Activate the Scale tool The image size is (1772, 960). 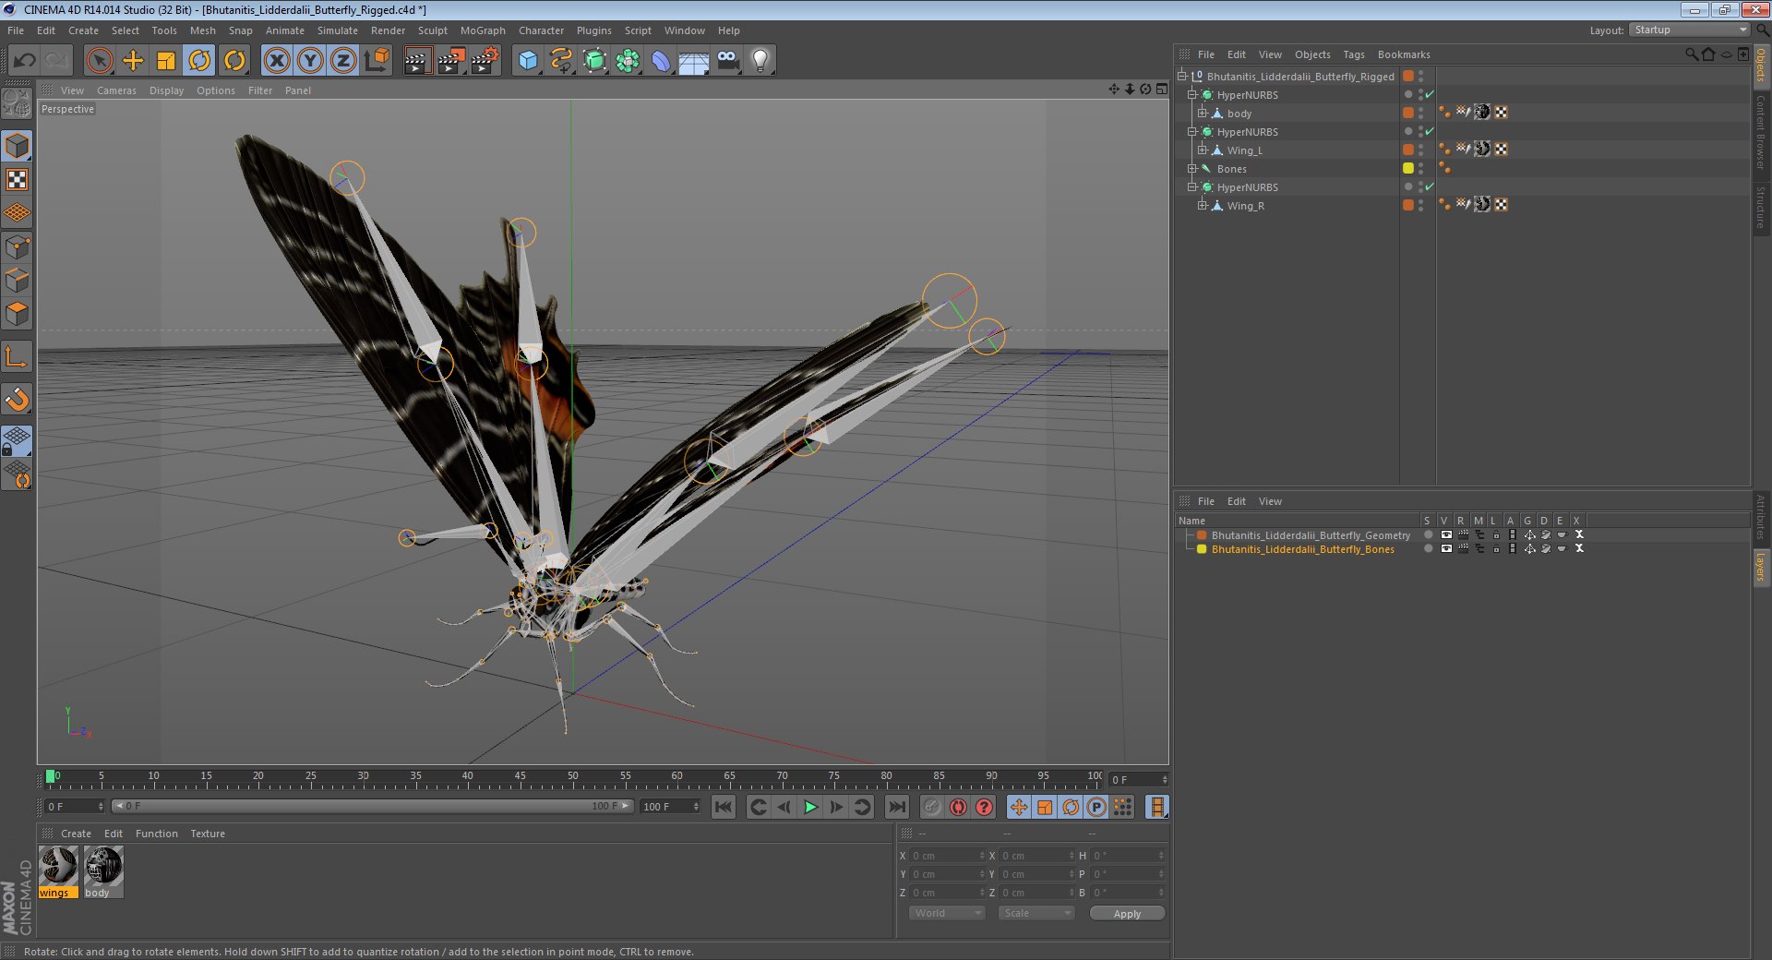click(166, 61)
